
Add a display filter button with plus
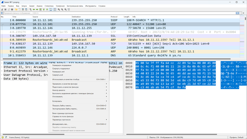(x=244, y=13)
